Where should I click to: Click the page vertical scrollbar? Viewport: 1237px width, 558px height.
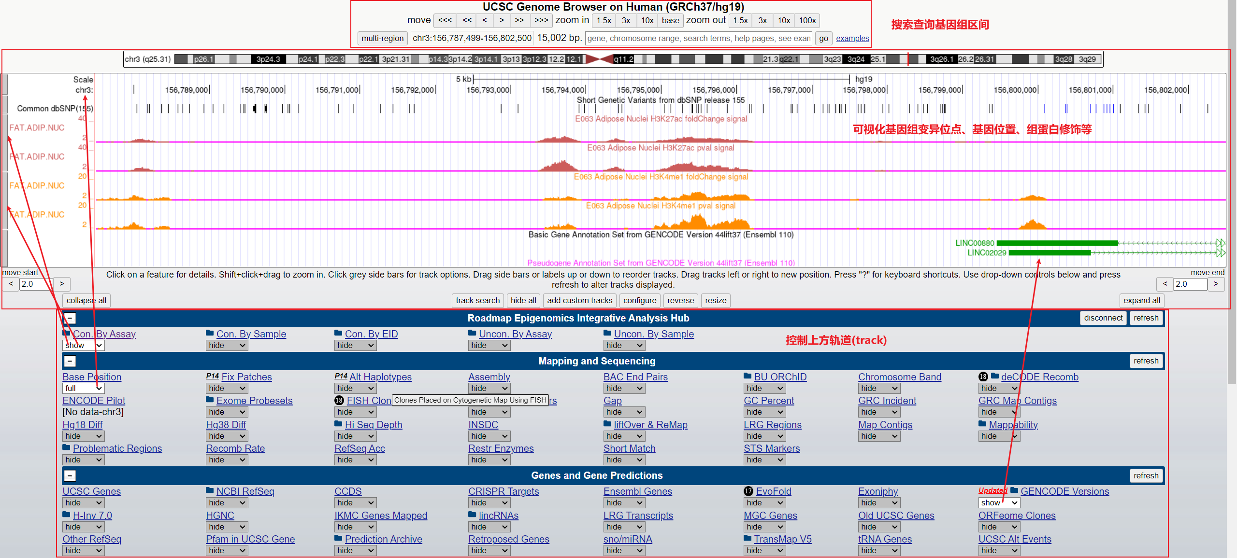(x=1232, y=193)
